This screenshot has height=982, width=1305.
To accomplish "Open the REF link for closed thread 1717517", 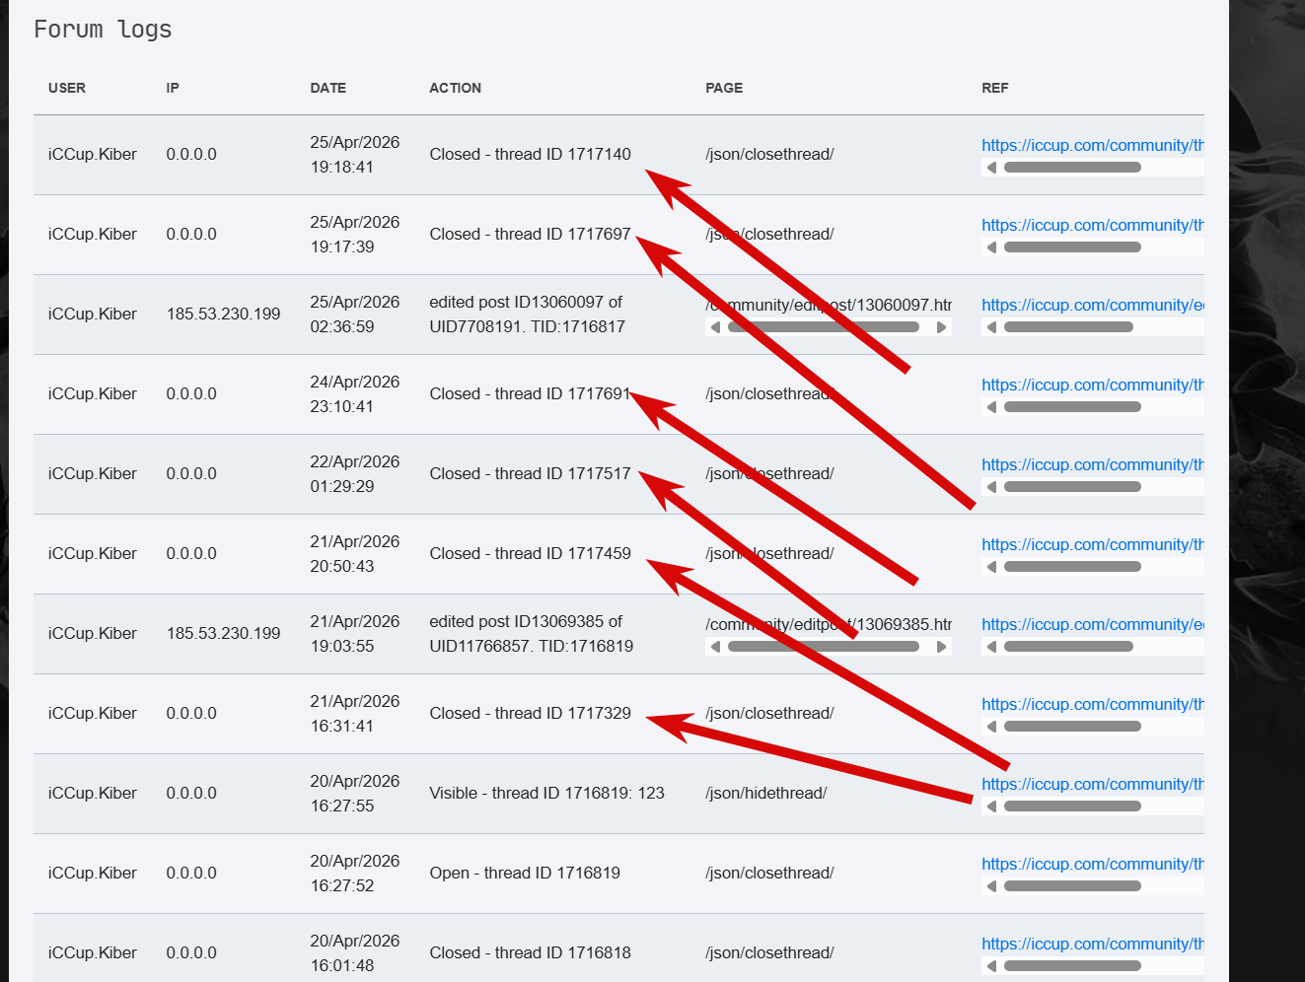I will click(x=1093, y=464).
